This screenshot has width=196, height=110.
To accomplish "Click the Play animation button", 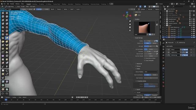I will click(x=83, y=97).
